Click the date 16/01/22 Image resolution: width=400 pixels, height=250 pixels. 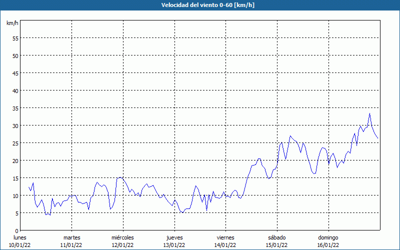[x=328, y=245]
